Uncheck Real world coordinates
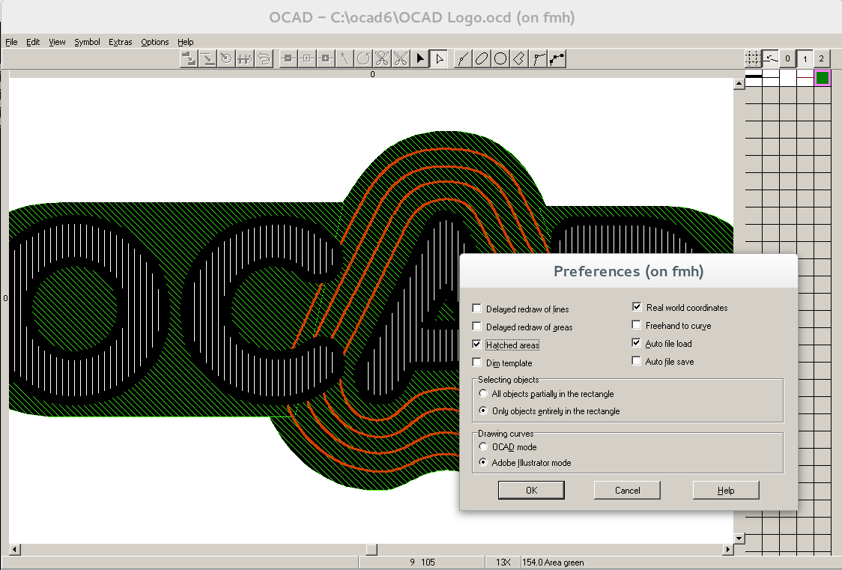Image resolution: width=842 pixels, height=570 pixels. pyautogui.click(x=636, y=307)
